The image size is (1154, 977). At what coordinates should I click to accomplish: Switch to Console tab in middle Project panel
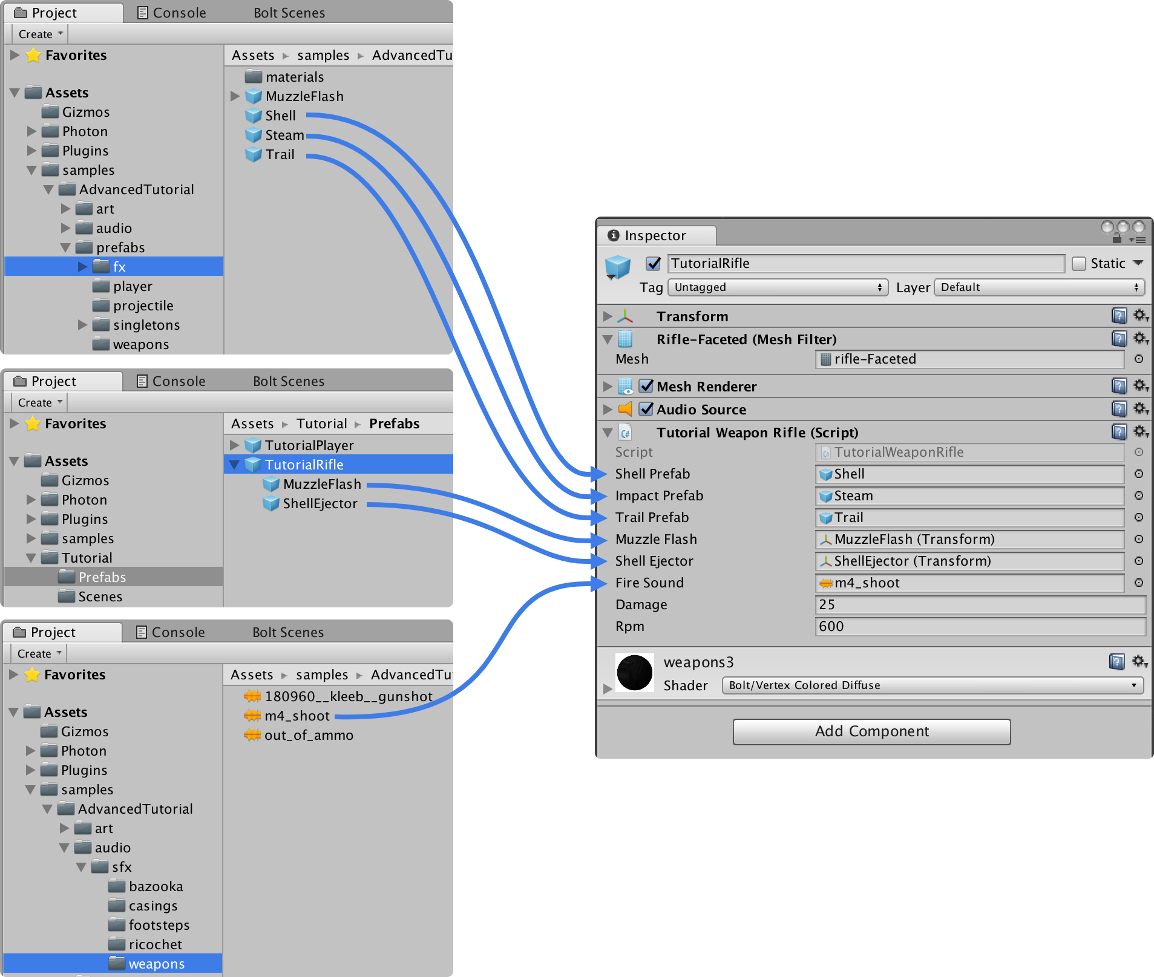[171, 381]
